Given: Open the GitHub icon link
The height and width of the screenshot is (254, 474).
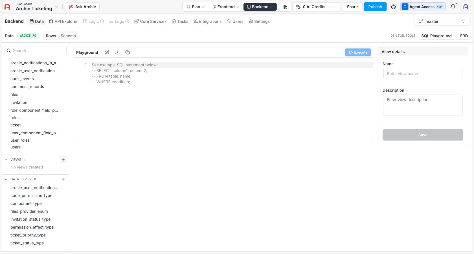Looking at the screenshot, I should coord(393,7).
